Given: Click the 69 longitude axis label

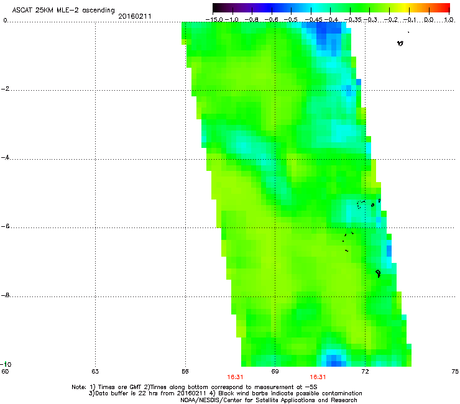Looking at the screenshot, I should 275,372.
